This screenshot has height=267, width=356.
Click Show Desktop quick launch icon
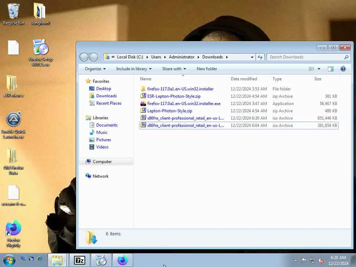[x=23, y=258]
